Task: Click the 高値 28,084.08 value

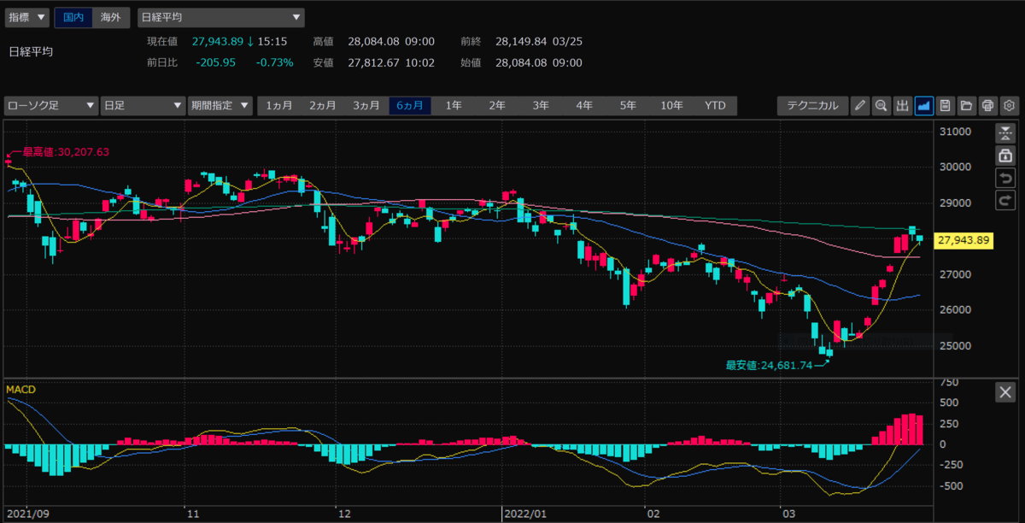Action: (x=374, y=41)
